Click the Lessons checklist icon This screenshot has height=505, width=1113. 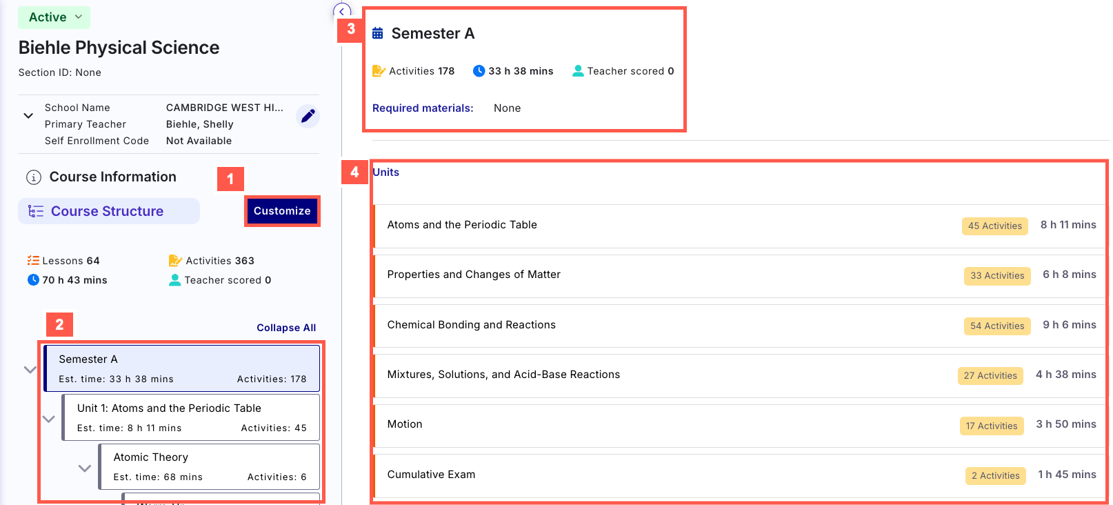tap(33, 261)
